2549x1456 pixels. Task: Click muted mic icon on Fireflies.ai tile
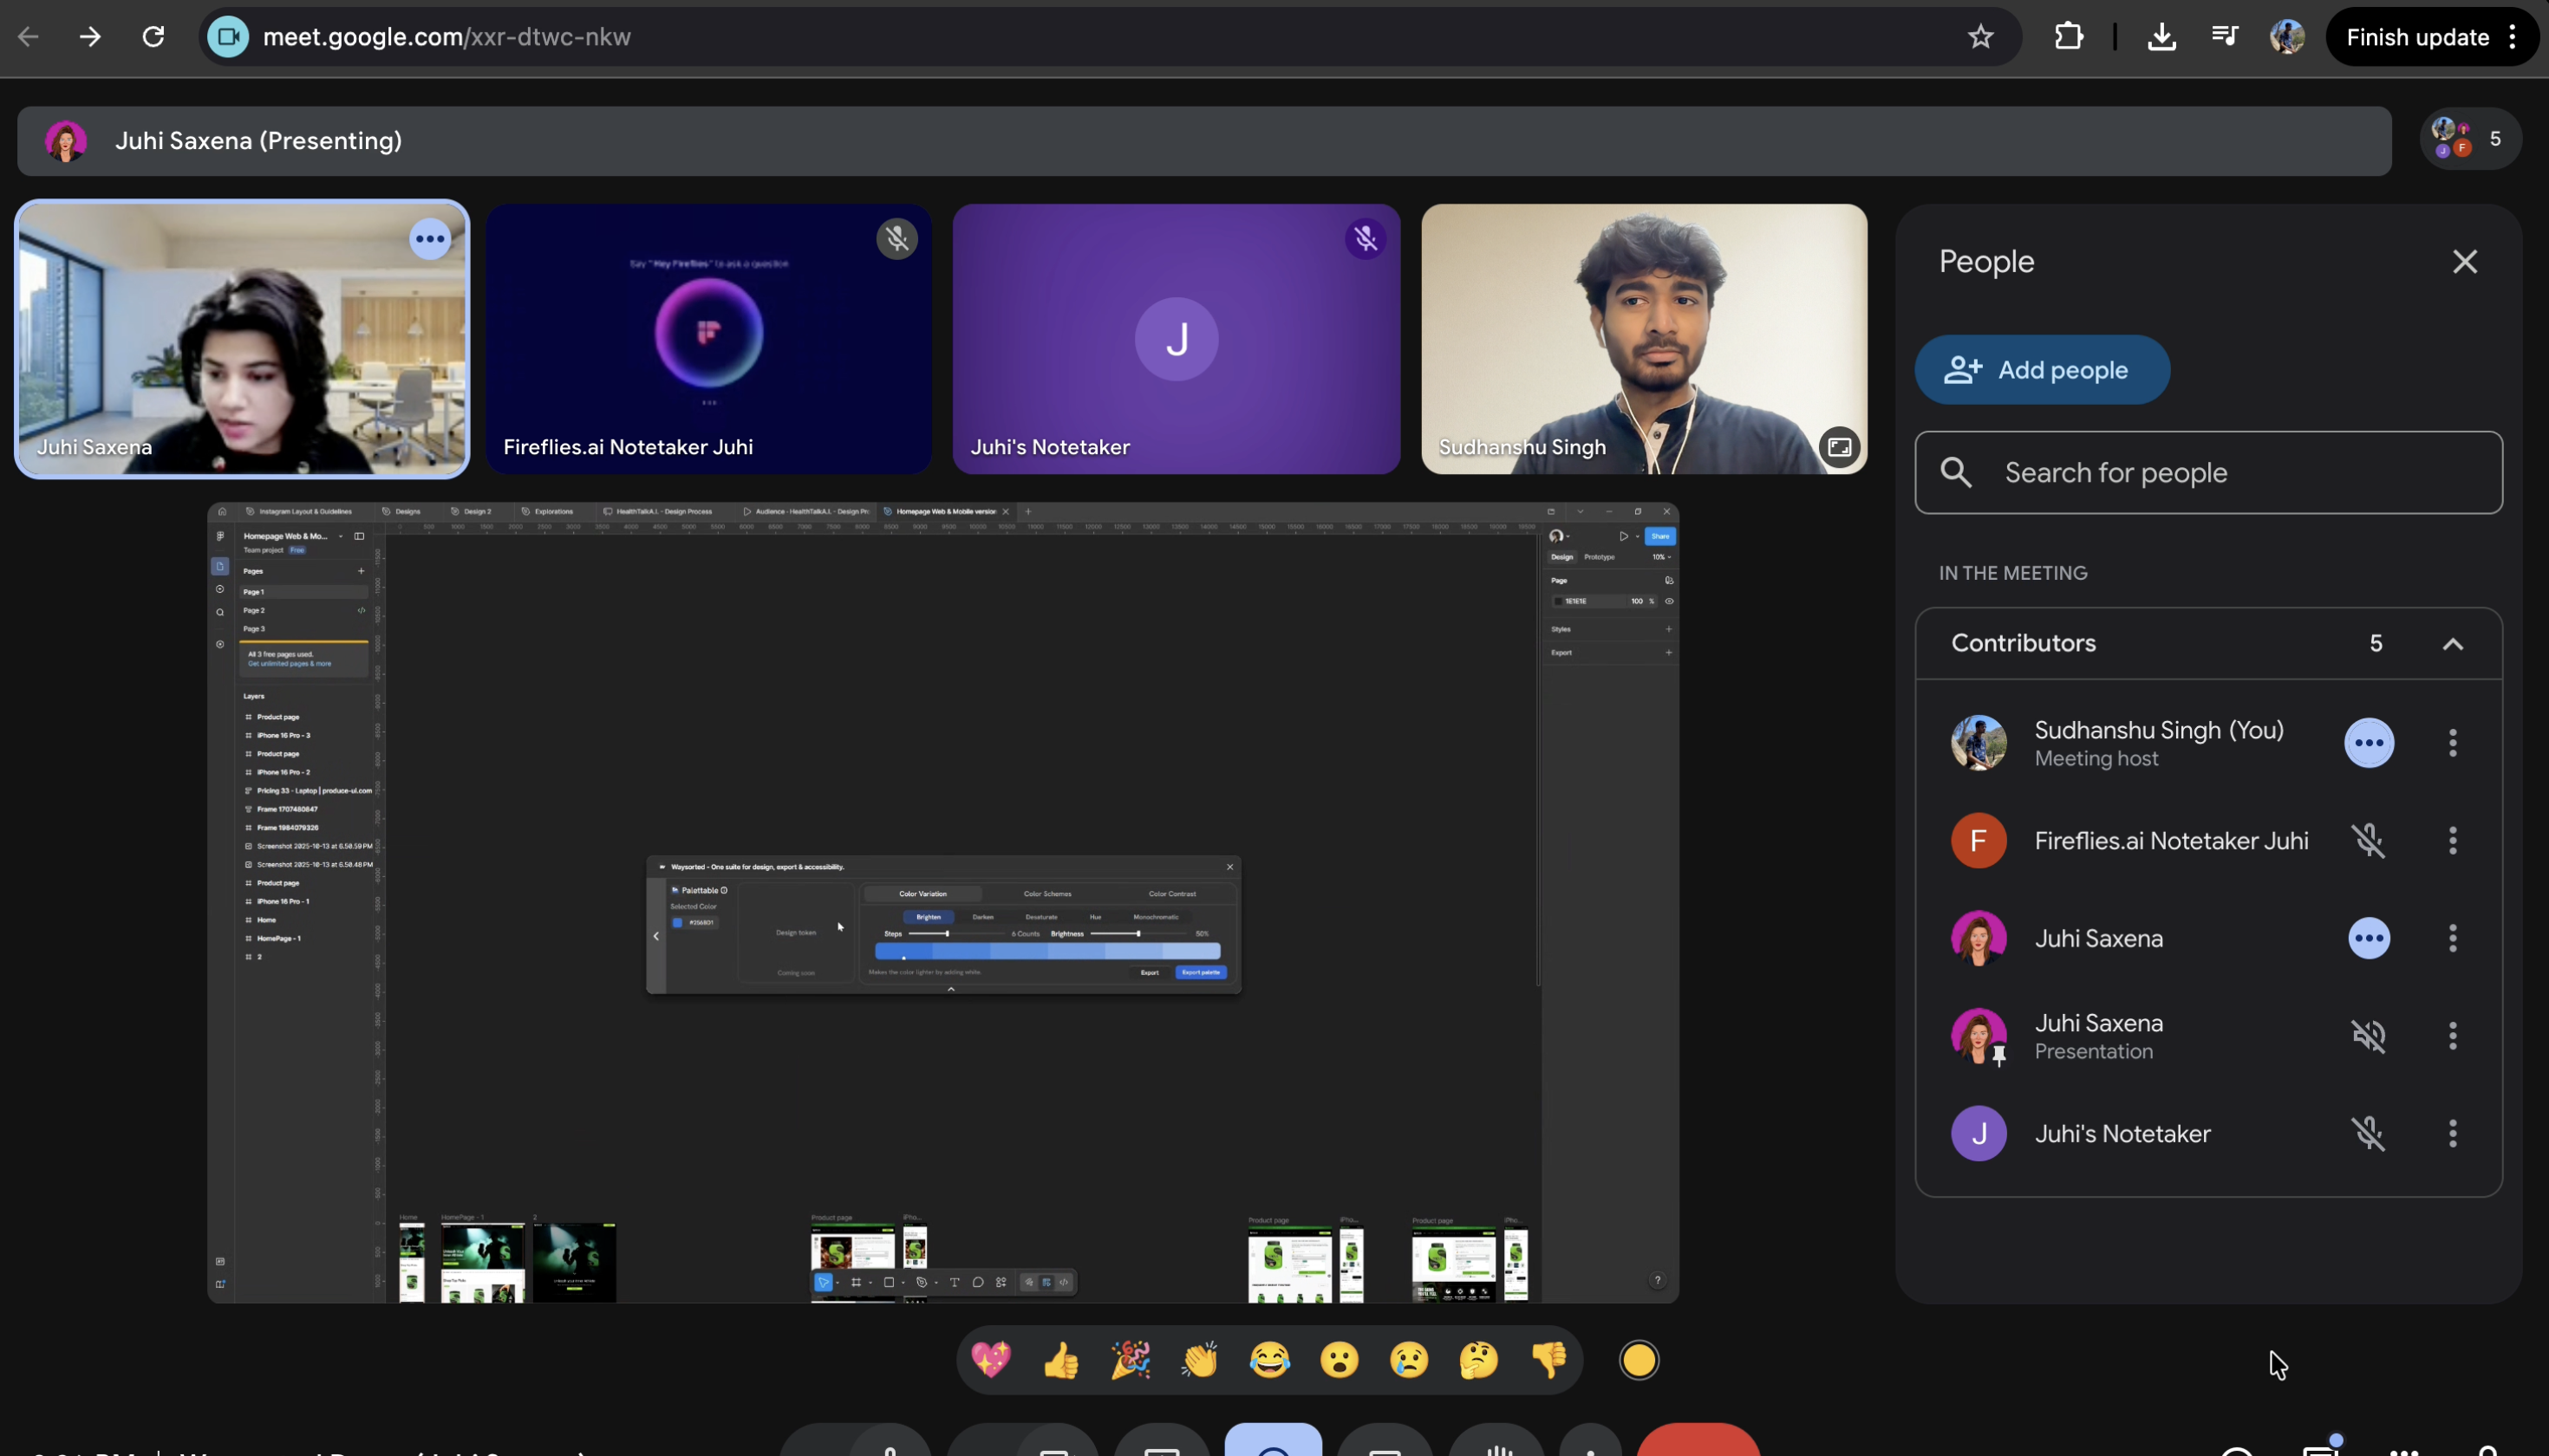tap(897, 239)
